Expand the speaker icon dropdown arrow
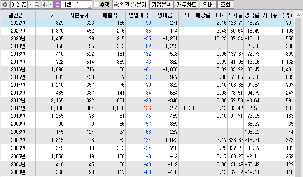Viewport: 303px width, 177px height. point(51,4)
